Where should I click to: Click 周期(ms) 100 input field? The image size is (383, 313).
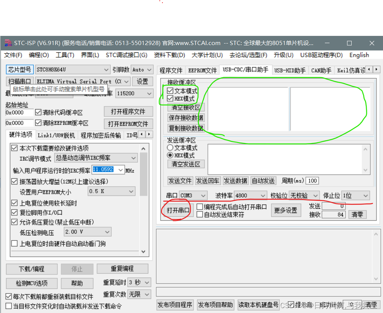coord(312,181)
